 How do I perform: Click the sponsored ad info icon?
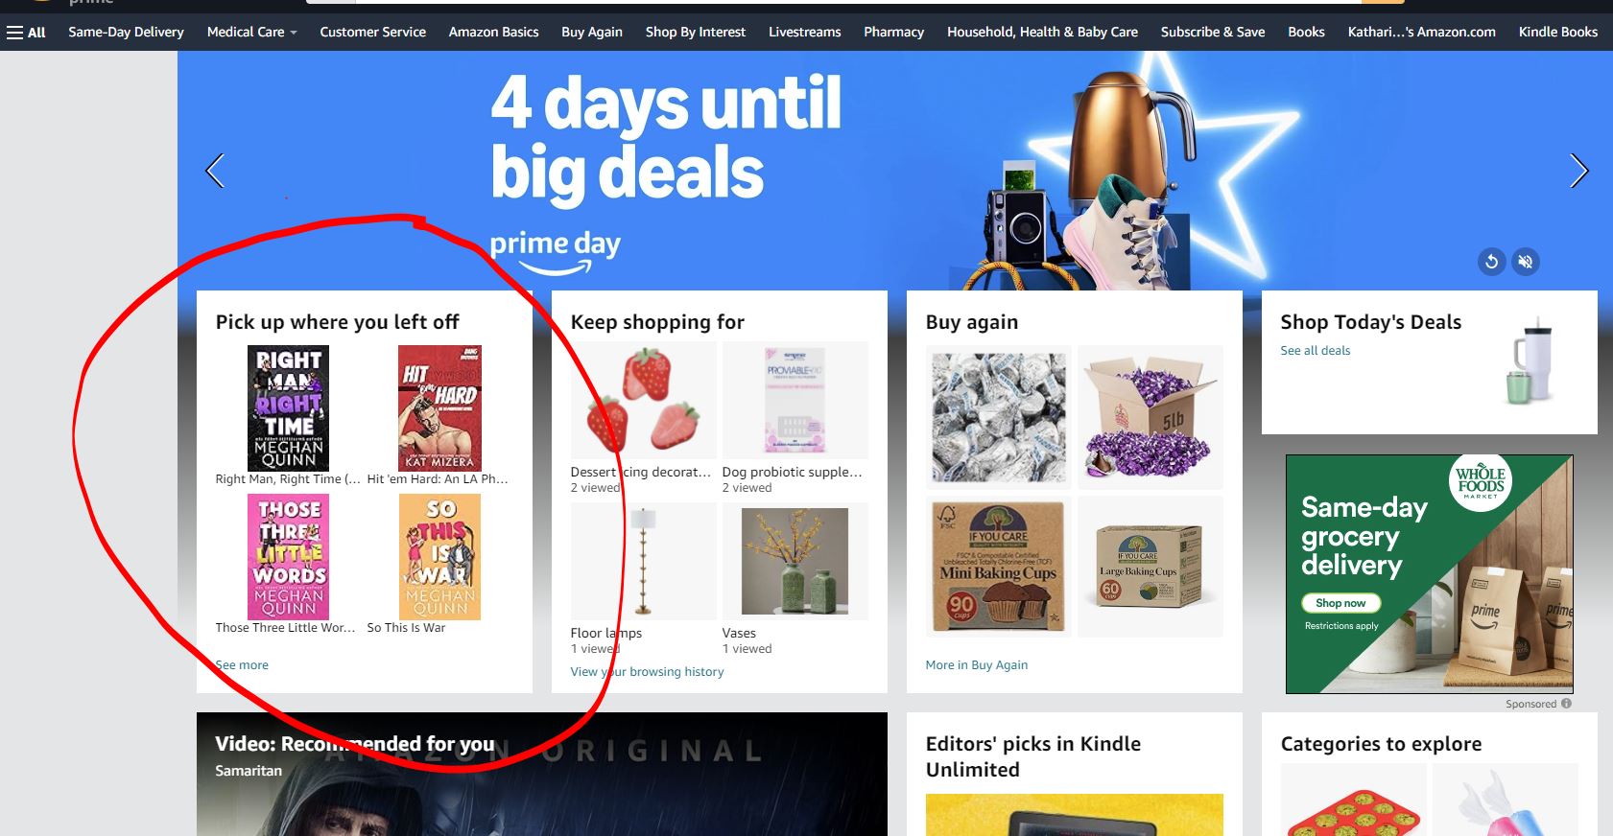click(1566, 704)
